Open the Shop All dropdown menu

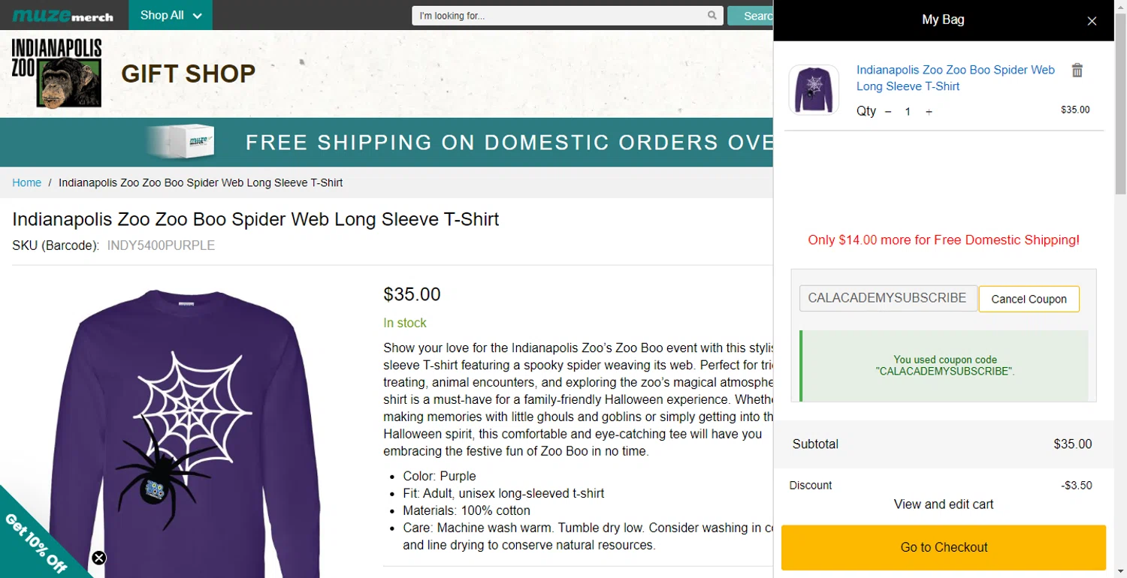171,16
